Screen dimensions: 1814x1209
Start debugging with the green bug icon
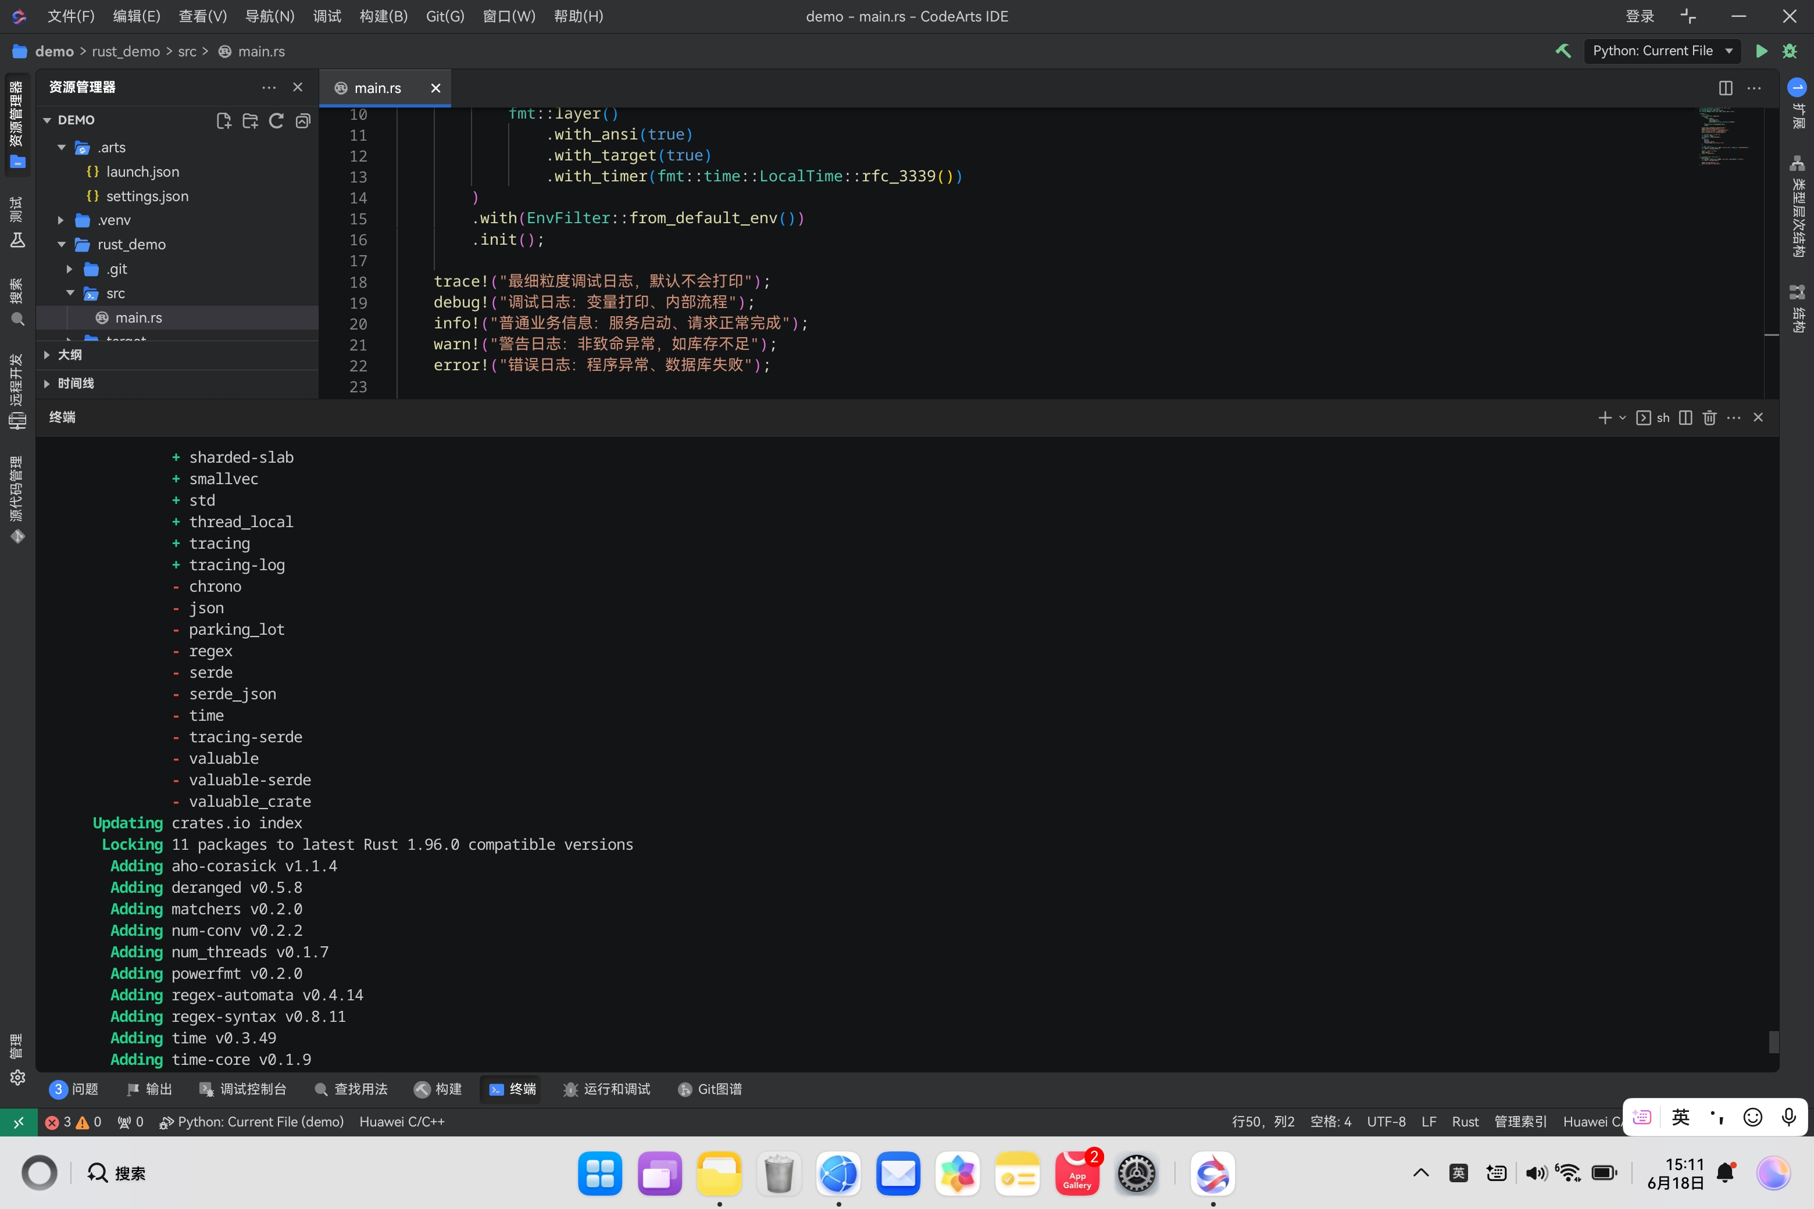pos(1790,51)
